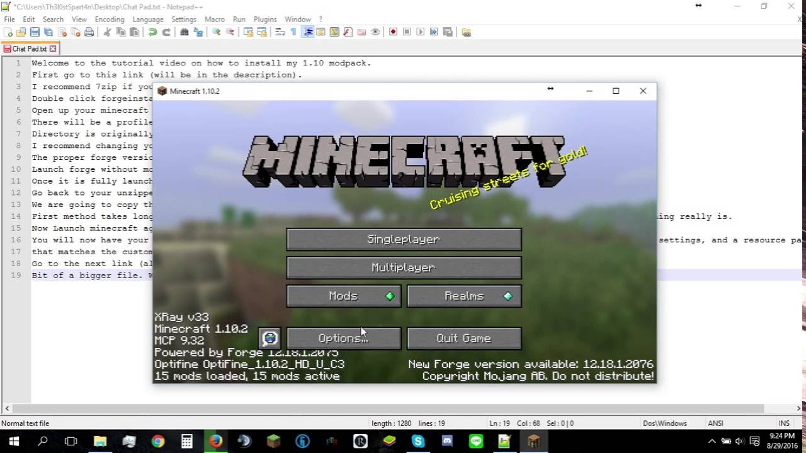Open the Search menu in Notepad++
The image size is (806, 453).
coord(53,20)
